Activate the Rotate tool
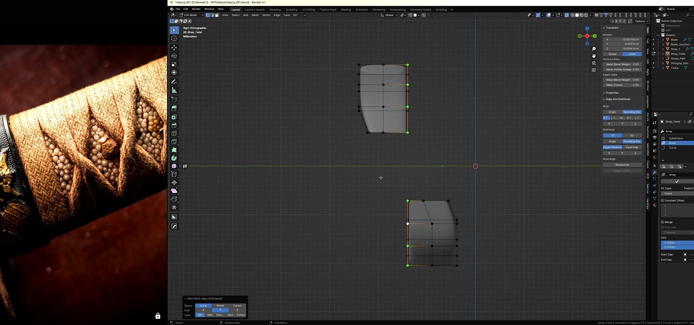Image resolution: width=694 pixels, height=325 pixels. click(x=174, y=56)
